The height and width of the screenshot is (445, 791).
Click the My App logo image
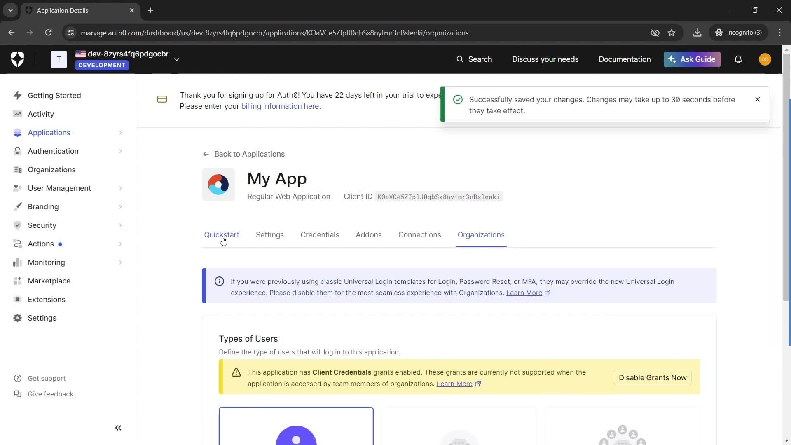pyautogui.click(x=218, y=185)
